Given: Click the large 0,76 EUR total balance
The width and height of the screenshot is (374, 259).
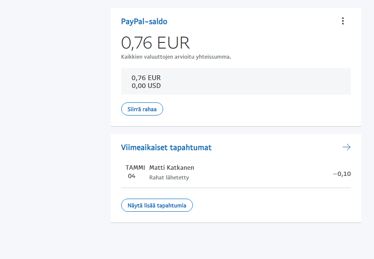Looking at the screenshot, I should point(155,43).
